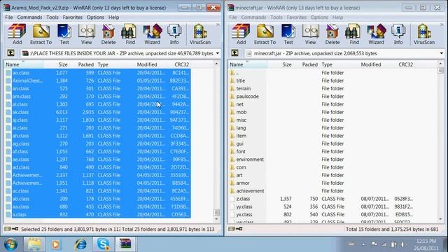
Task: Select a.class in Aramis_Mod_Pack list
Action: [x=98, y=215]
